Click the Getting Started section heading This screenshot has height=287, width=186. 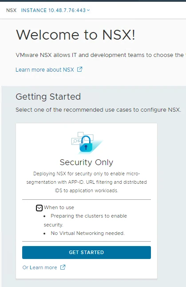[x=48, y=97]
